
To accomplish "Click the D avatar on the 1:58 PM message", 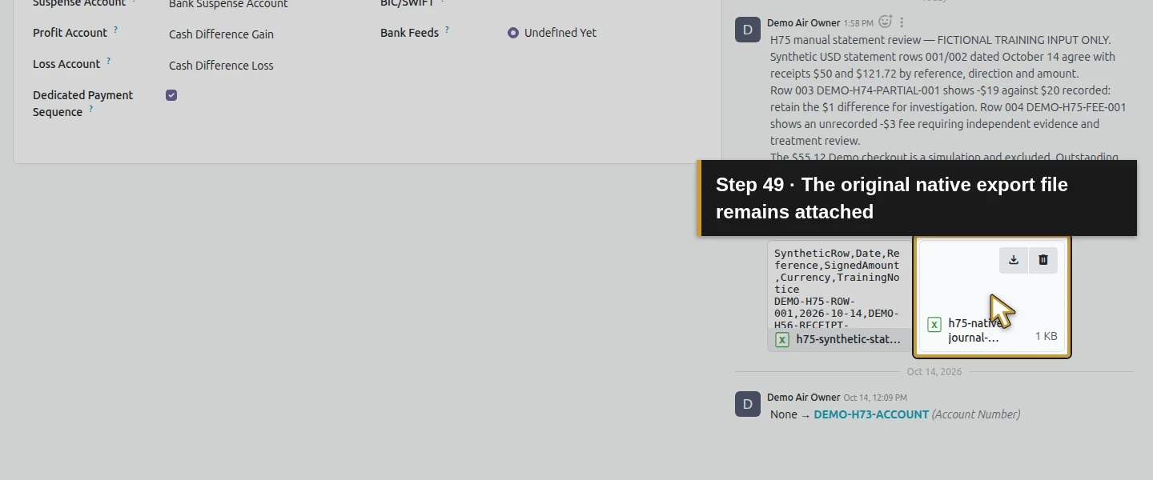I will click(748, 30).
